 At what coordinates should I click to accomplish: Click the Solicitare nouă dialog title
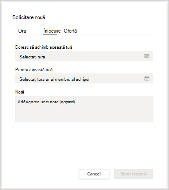click(x=29, y=17)
